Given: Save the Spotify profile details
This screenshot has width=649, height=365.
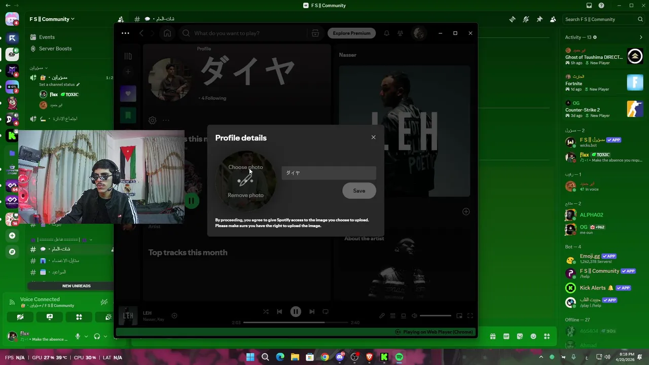Looking at the screenshot, I should point(359,191).
